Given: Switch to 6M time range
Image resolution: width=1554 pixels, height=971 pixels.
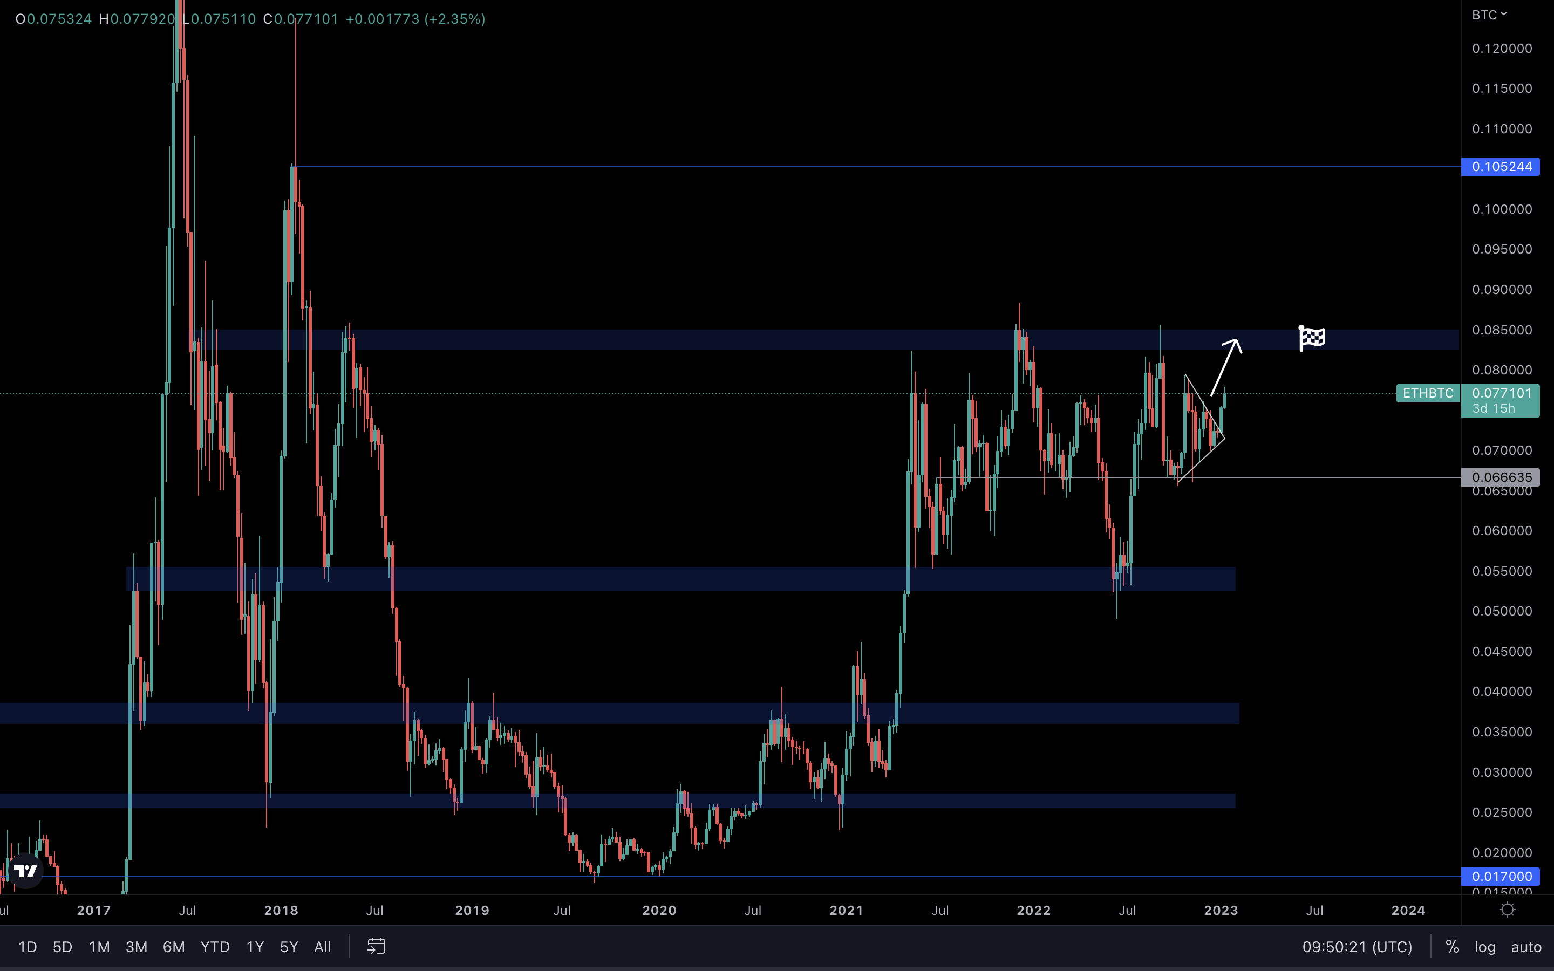Looking at the screenshot, I should pyautogui.click(x=173, y=947).
